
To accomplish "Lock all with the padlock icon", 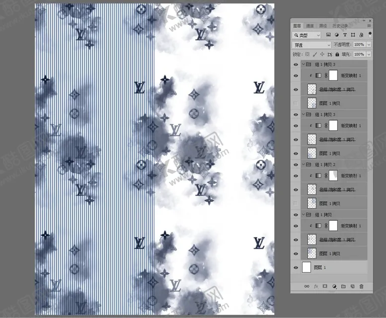I will click(337, 54).
